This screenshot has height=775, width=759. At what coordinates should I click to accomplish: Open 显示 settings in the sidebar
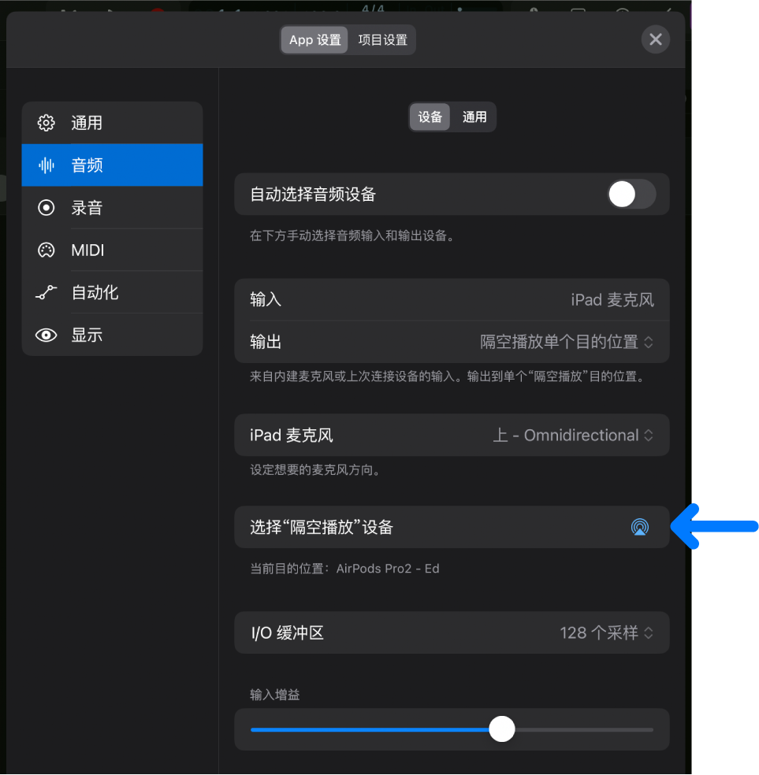point(112,335)
